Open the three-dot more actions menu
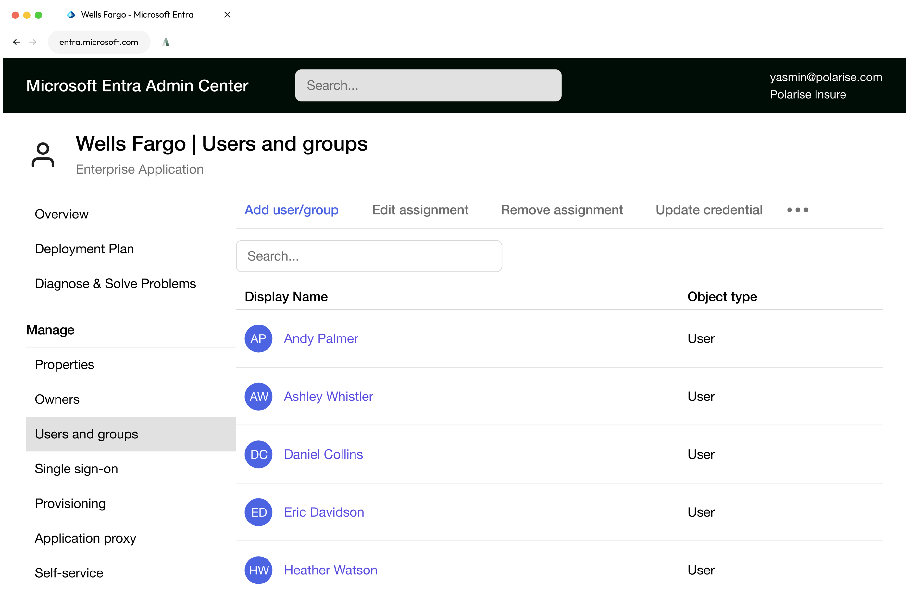This screenshot has height=589, width=909. [797, 210]
